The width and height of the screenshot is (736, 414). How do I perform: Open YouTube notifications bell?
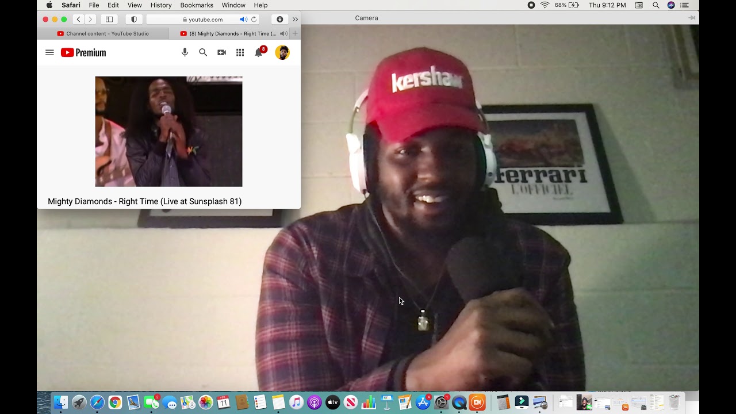pyautogui.click(x=259, y=52)
